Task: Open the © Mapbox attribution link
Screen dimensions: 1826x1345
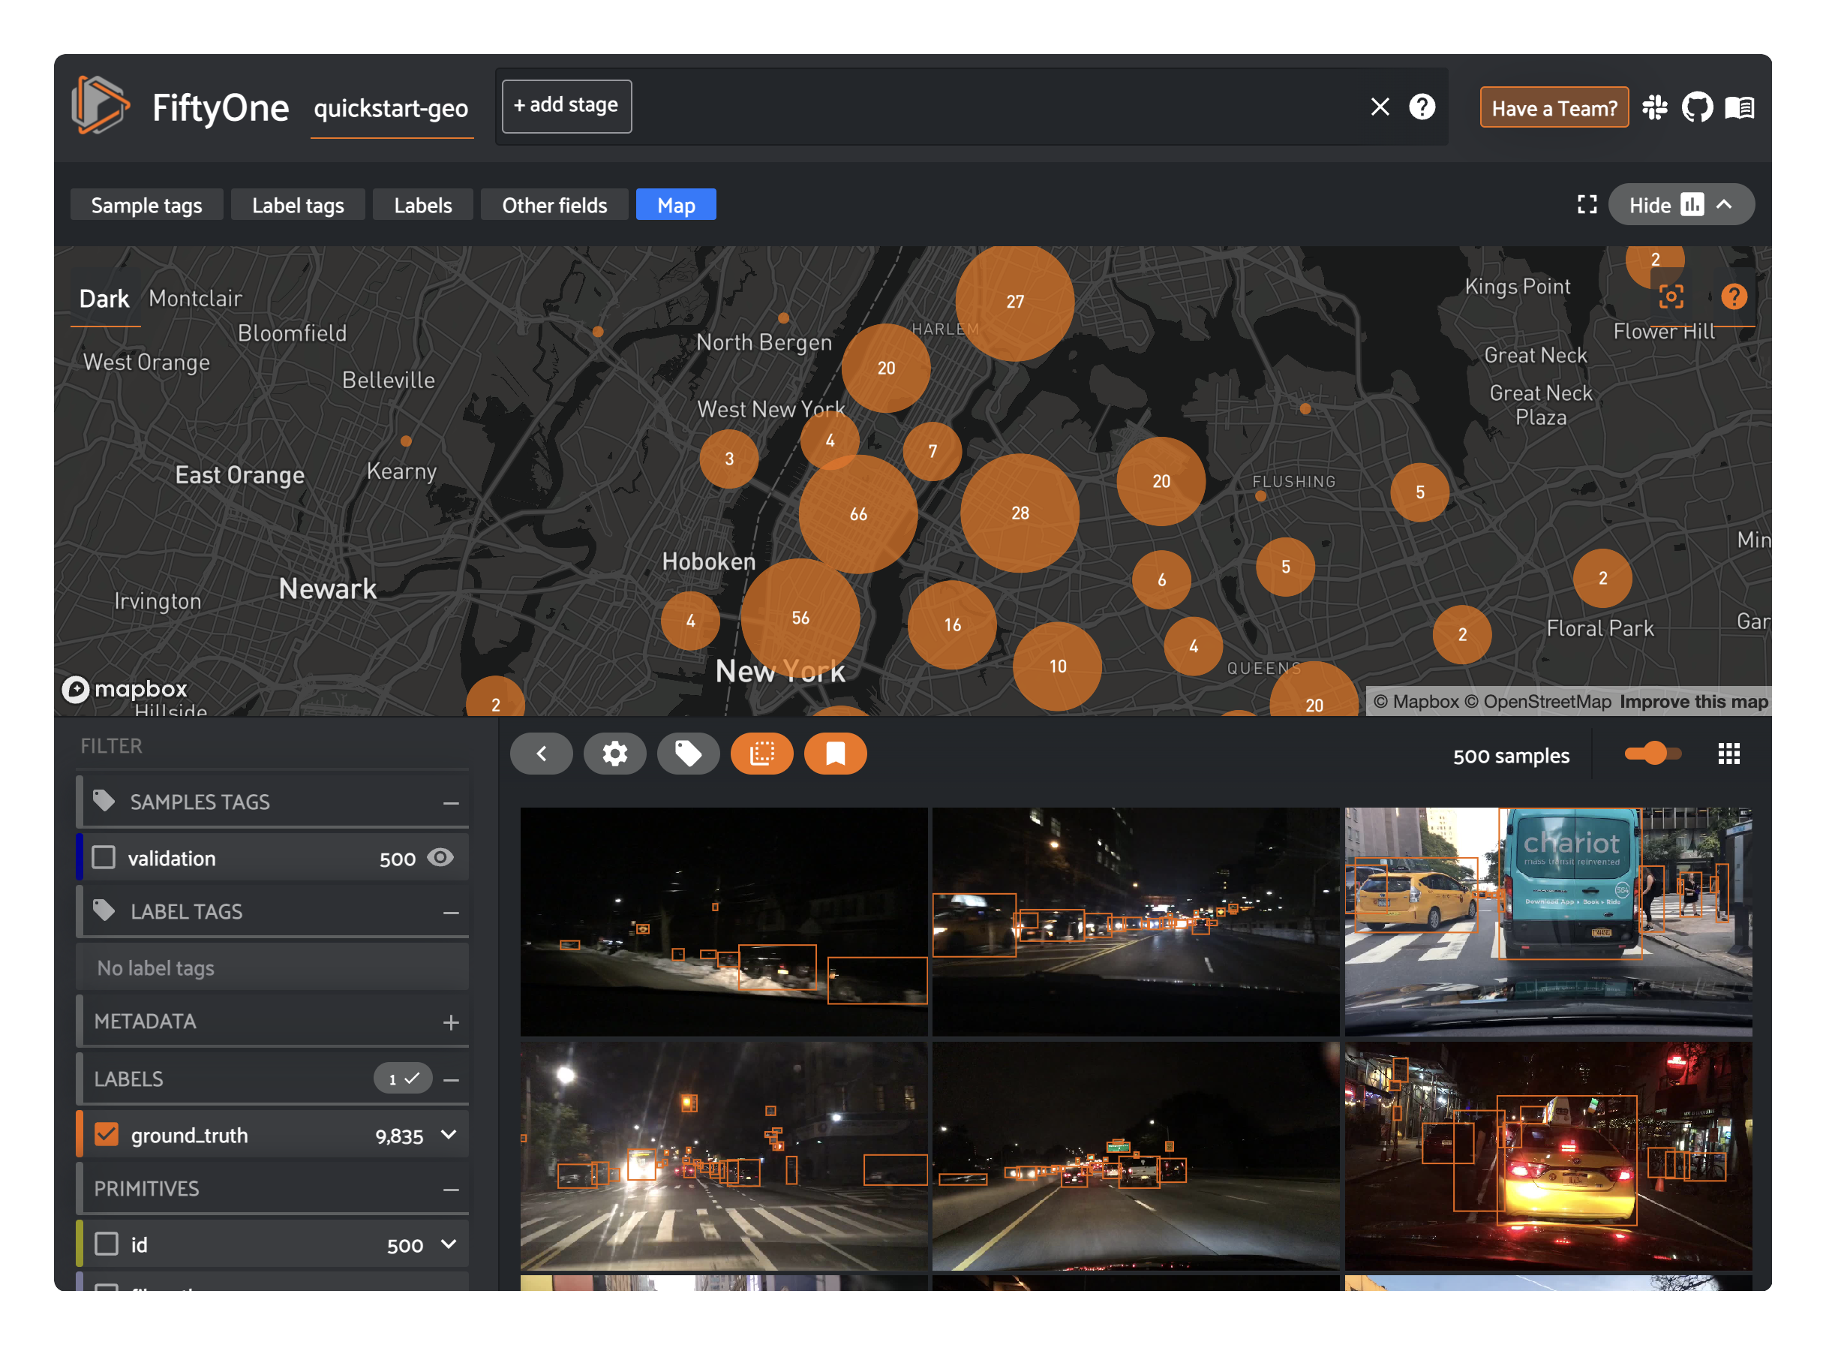Action: pos(1415,702)
